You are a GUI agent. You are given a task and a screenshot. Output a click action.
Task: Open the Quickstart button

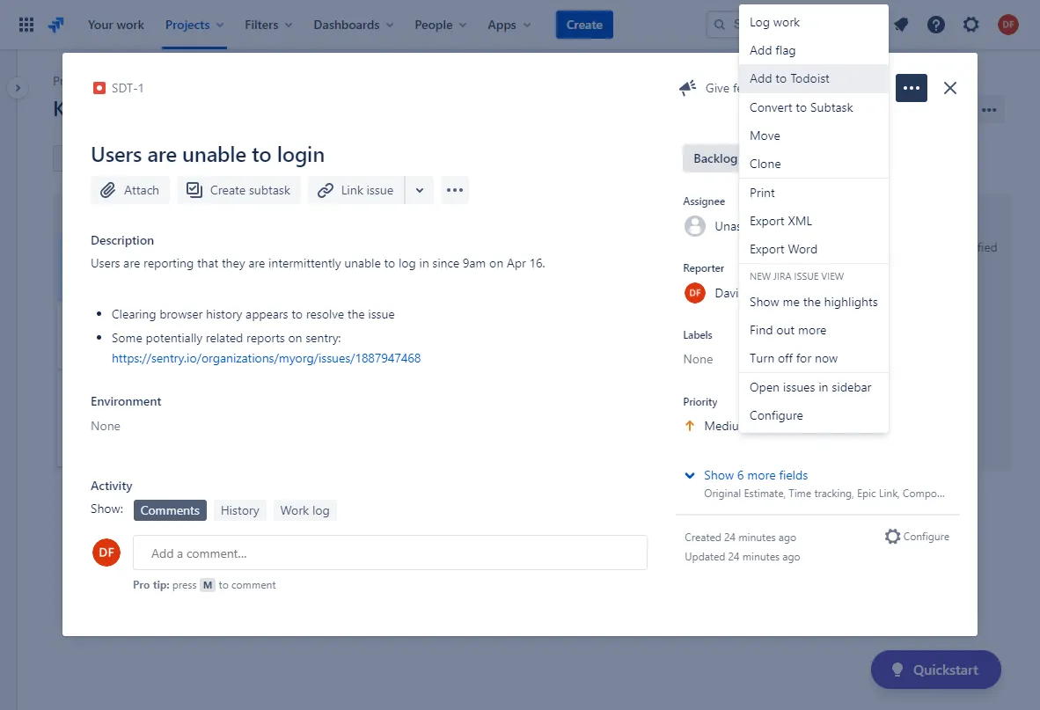pos(936,670)
